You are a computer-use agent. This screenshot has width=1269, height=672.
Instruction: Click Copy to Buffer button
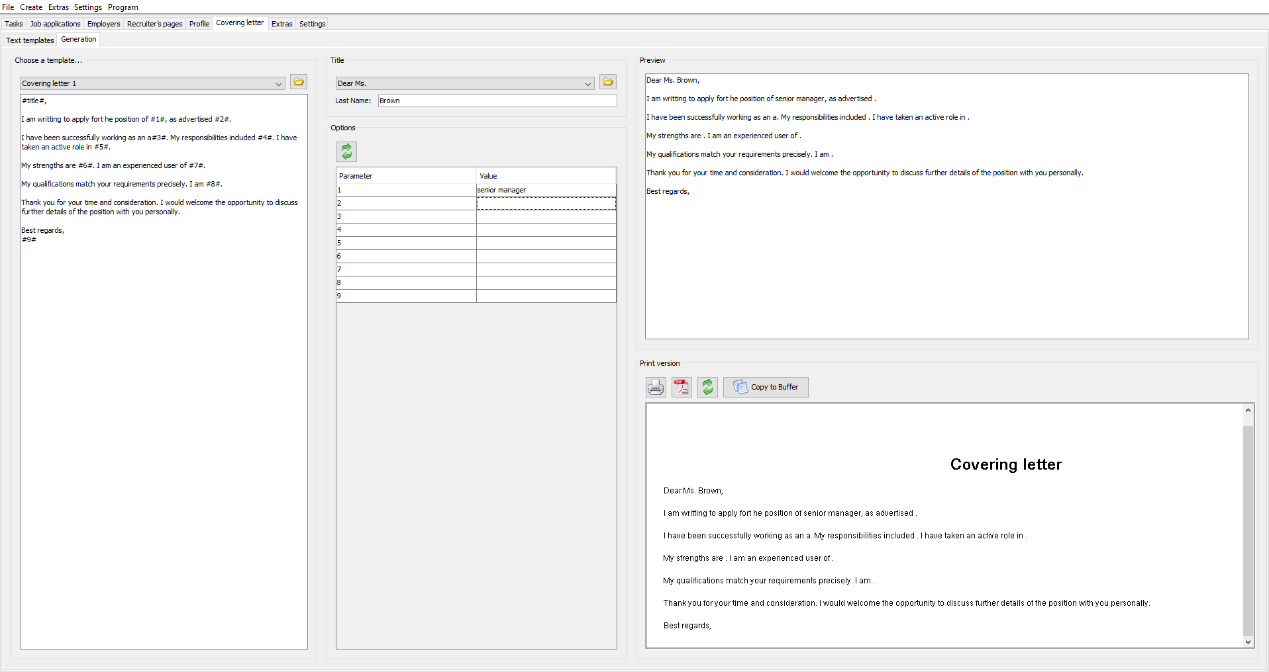coord(766,387)
